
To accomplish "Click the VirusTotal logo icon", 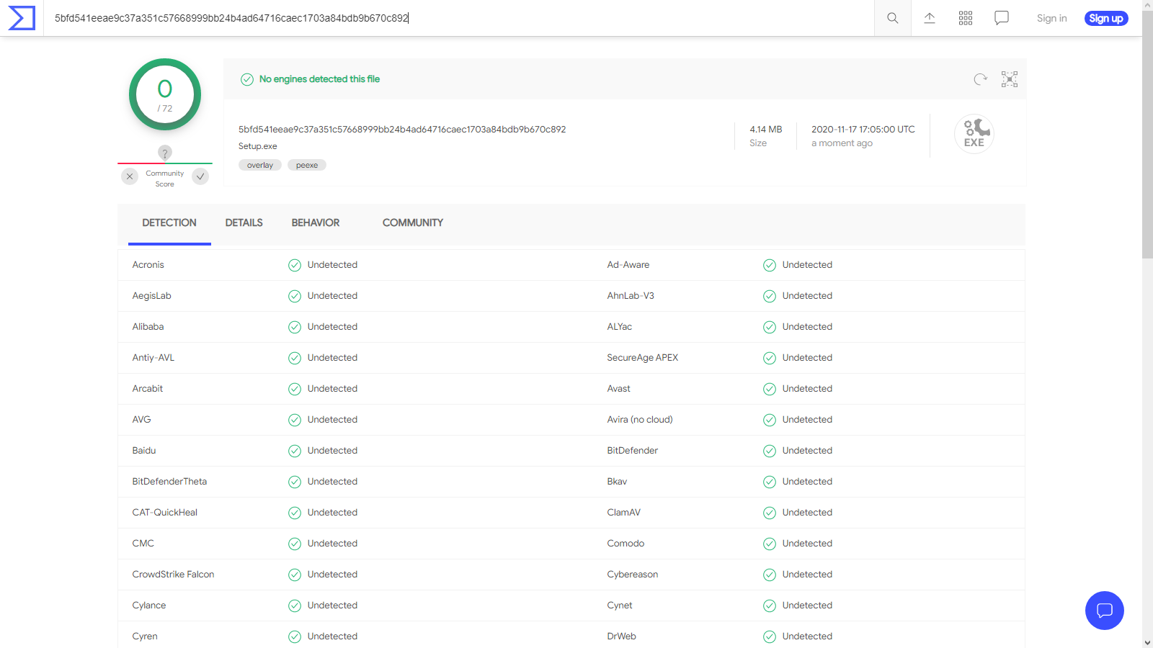I will click(21, 18).
